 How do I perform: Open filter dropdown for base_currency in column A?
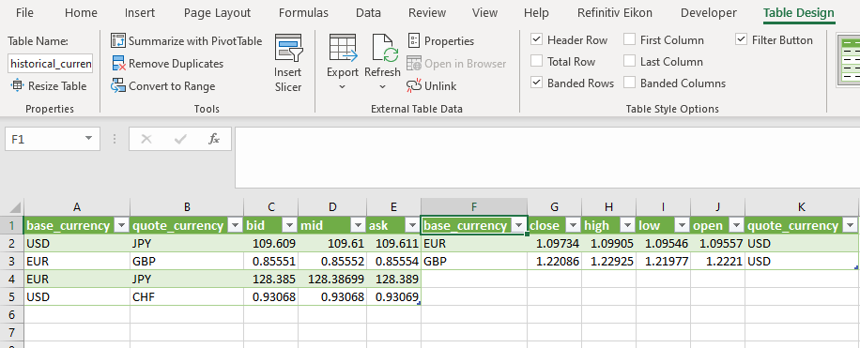coord(122,226)
